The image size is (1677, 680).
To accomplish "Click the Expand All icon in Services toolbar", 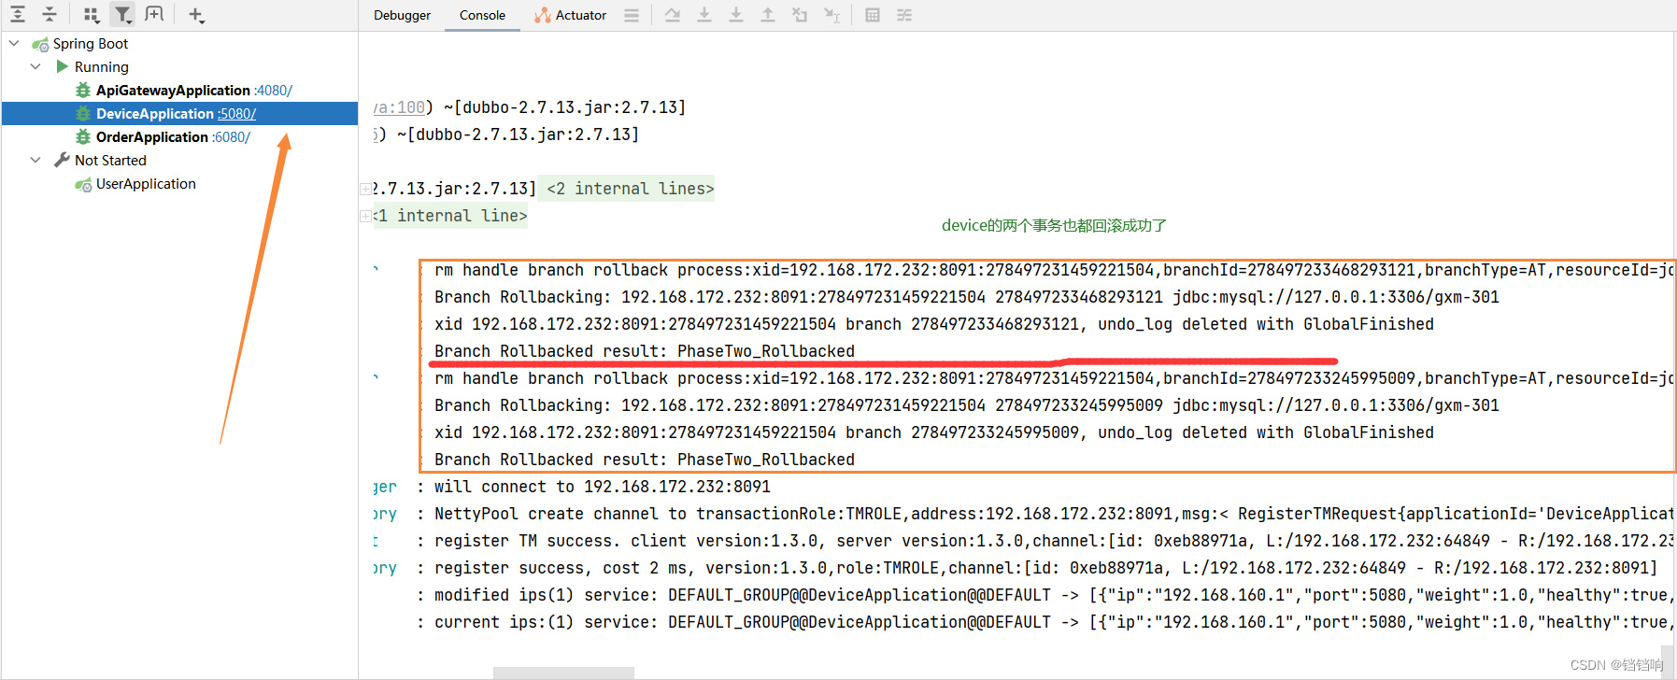I will pyautogui.click(x=18, y=14).
